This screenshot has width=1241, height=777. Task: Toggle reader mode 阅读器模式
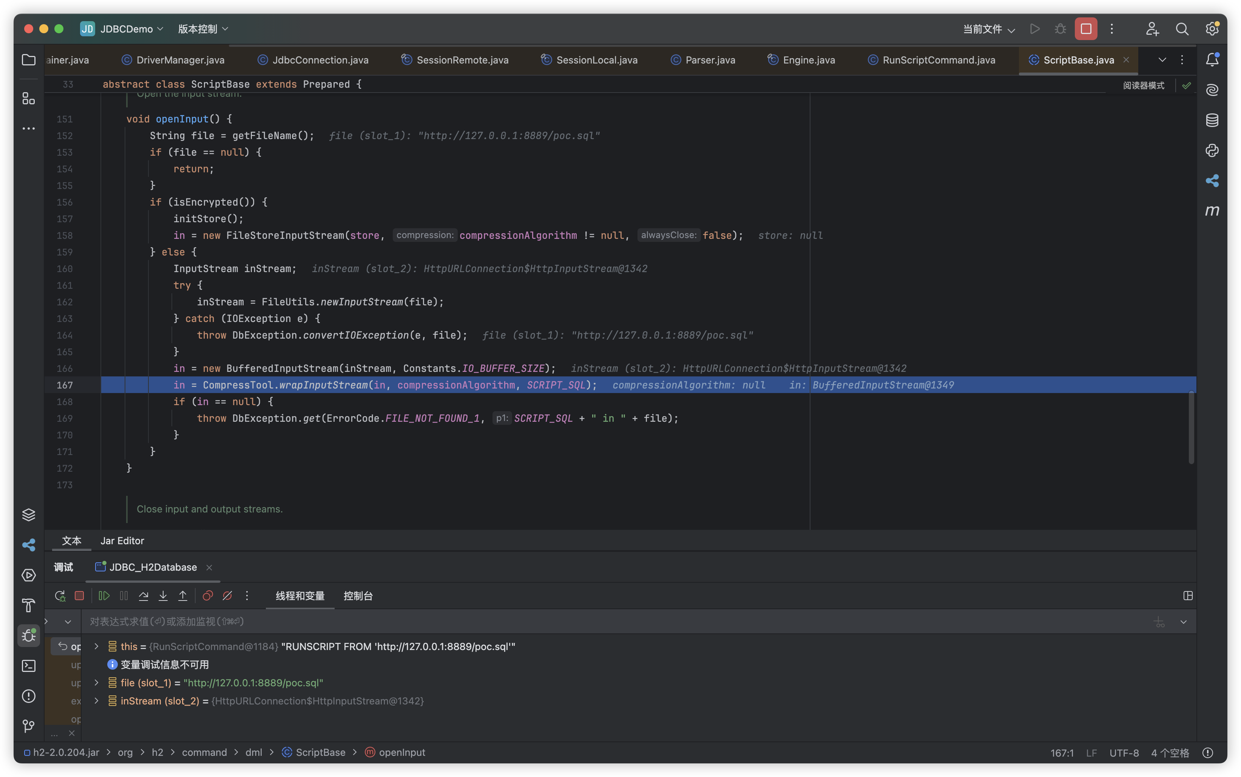click(1144, 85)
